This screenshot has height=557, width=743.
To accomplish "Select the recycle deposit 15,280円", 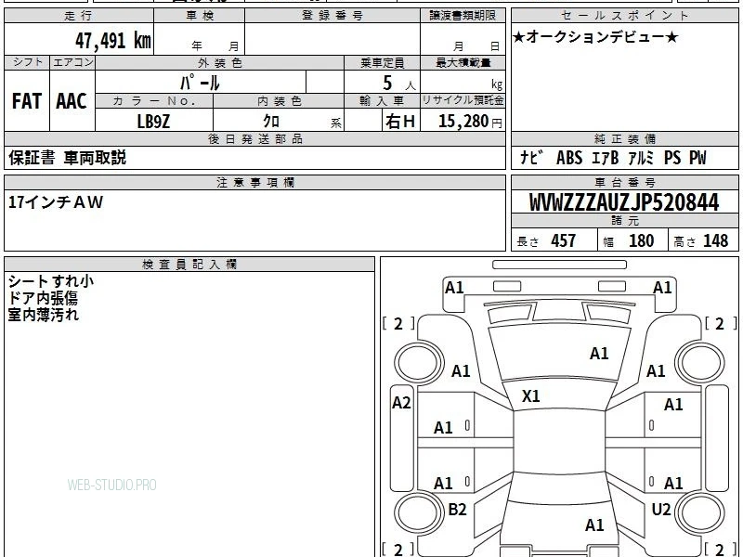I will 470,122.
